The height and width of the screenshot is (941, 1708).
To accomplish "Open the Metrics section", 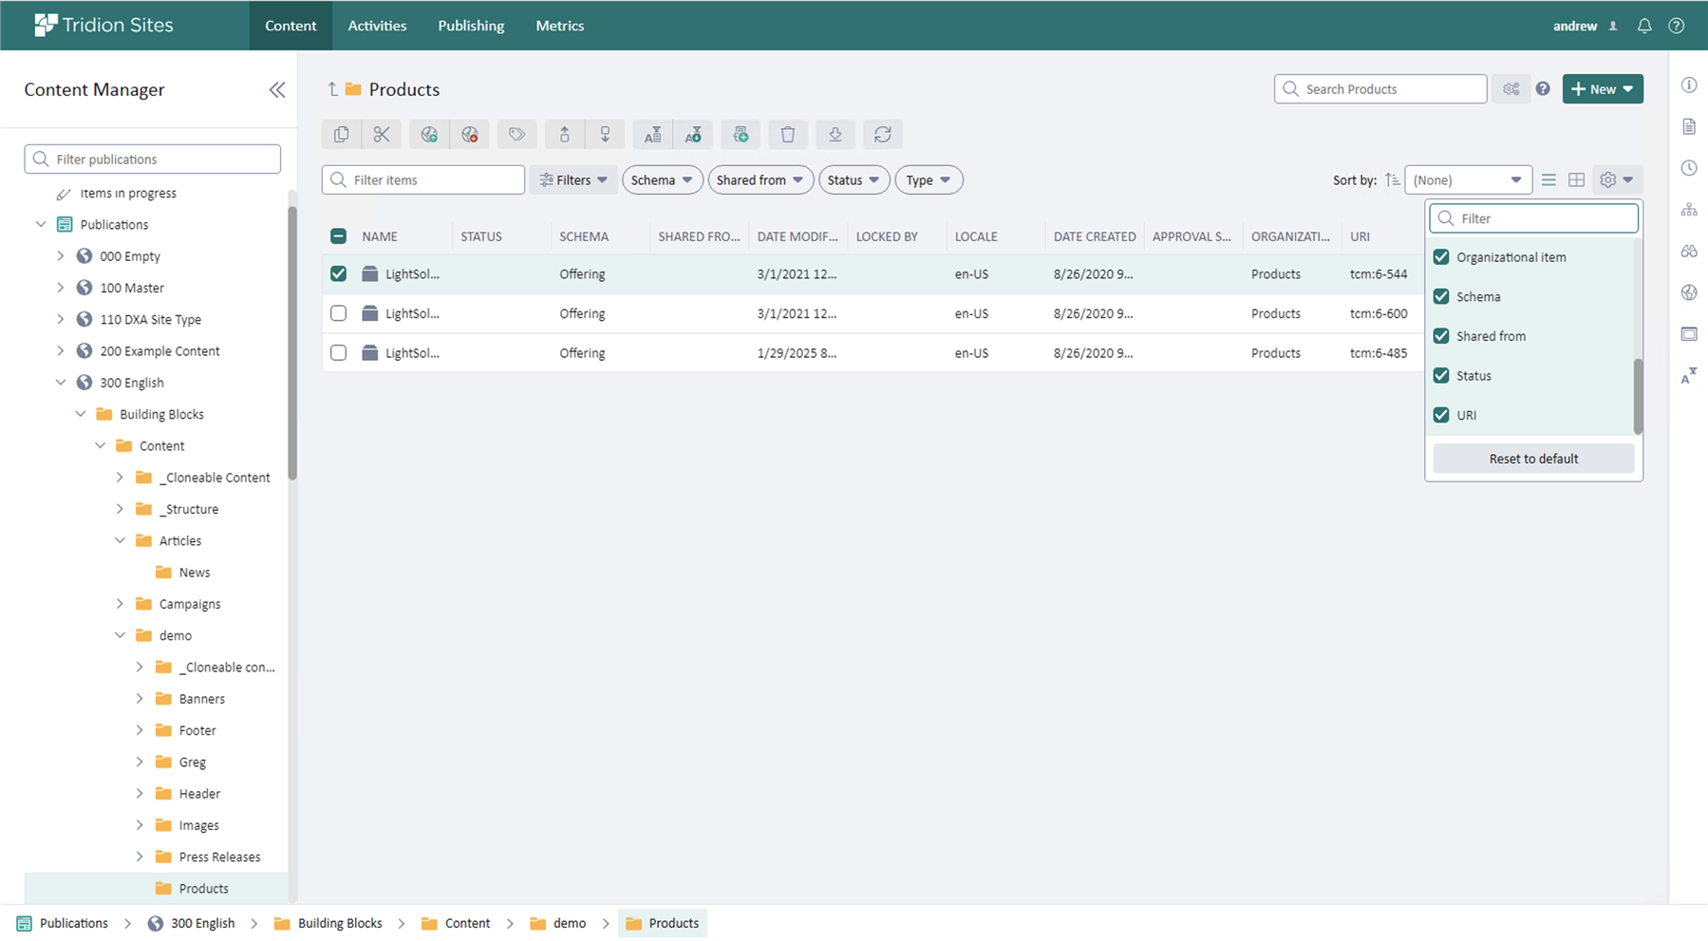I will tap(559, 26).
